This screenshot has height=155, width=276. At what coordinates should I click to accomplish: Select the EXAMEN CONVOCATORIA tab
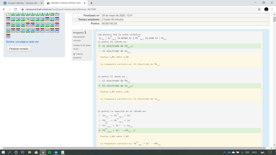[65, 3]
